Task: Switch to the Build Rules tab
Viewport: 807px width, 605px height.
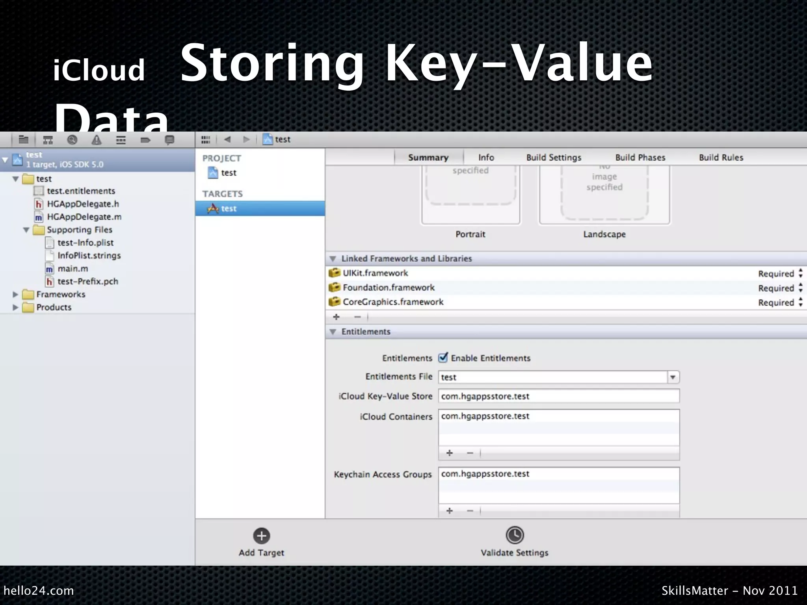Action: point(721,157)
